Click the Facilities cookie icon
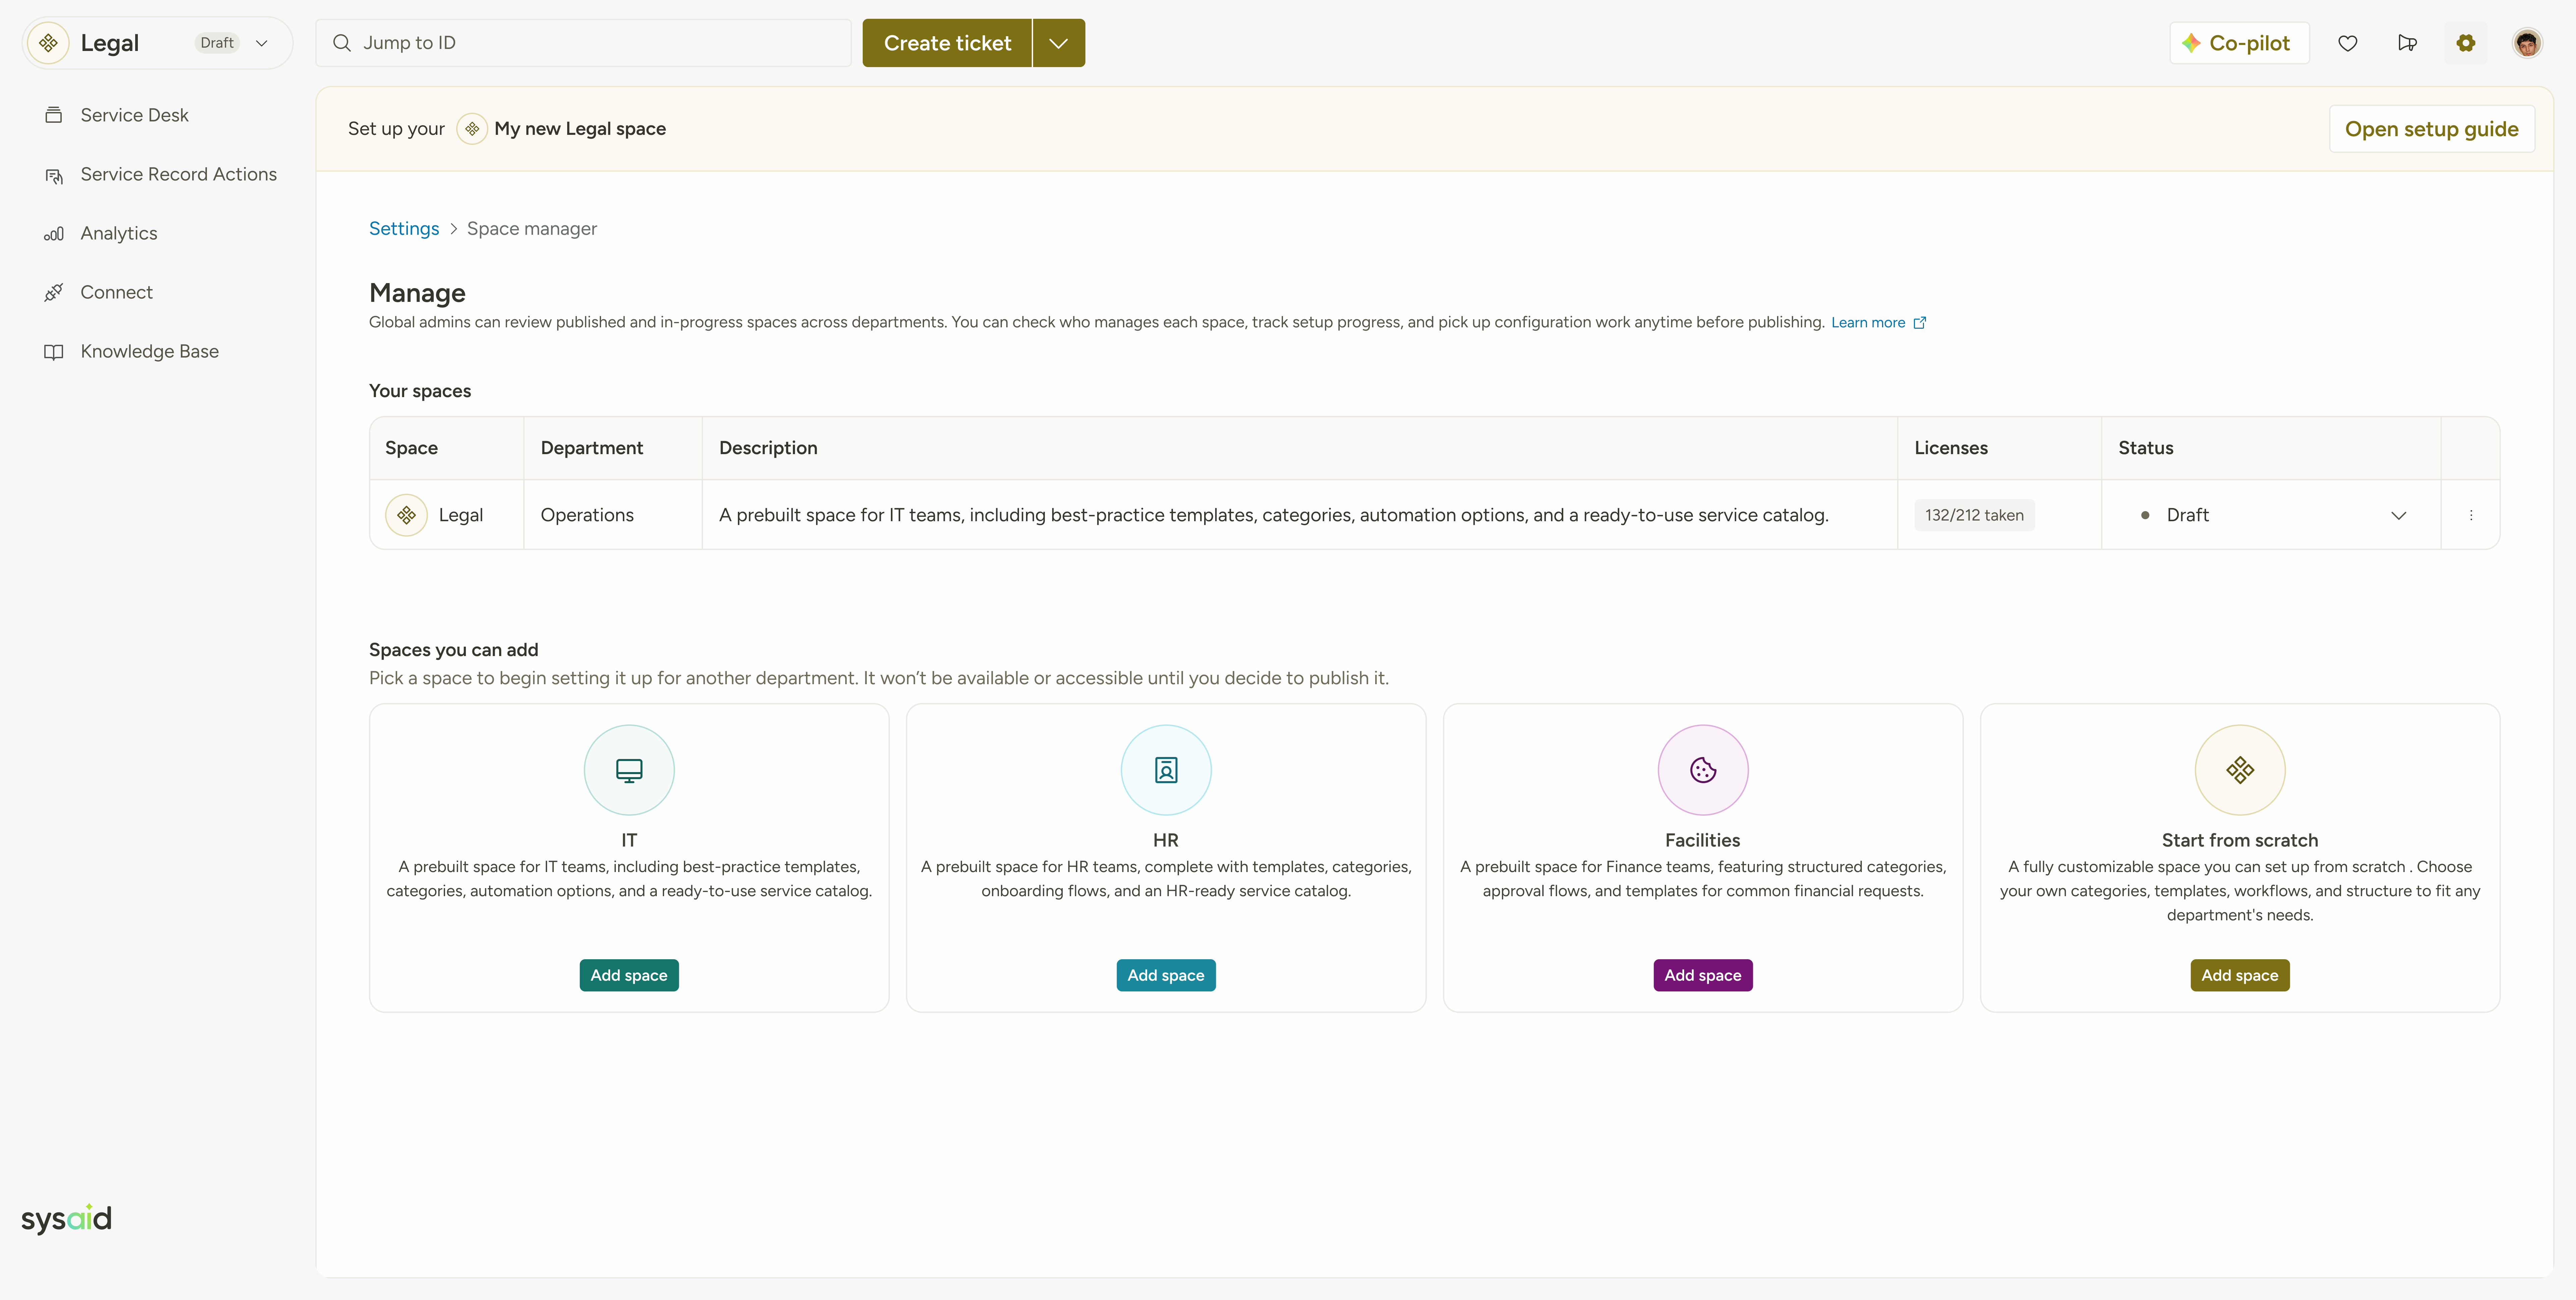The height and width of the screenshot is (1300, 2576). pos(1702,770)
